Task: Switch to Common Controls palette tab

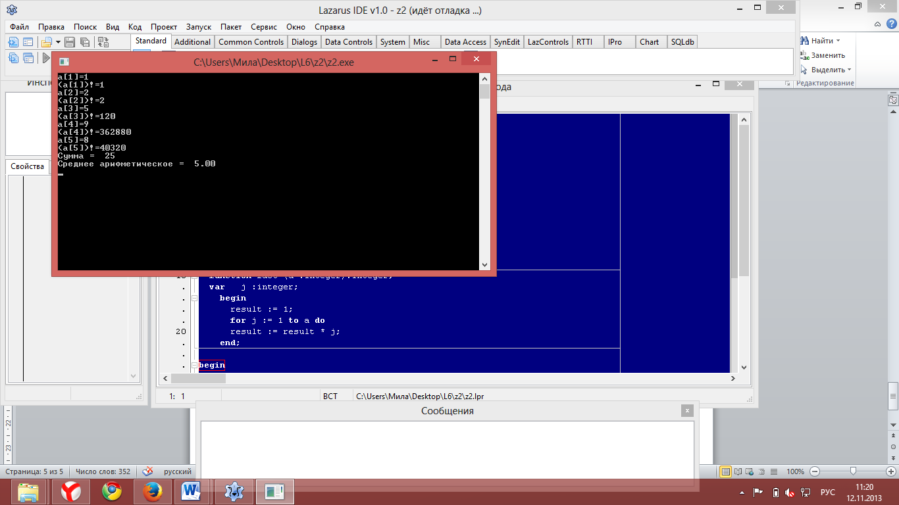Action: click(x=251, y=41)
